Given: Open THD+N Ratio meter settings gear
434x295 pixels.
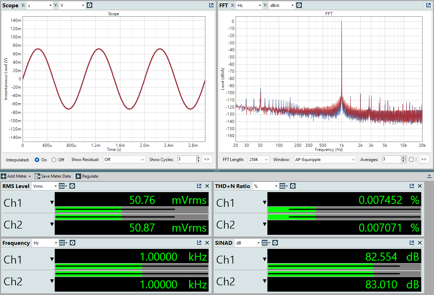Looking at the screenshot, I should [293, 186].
